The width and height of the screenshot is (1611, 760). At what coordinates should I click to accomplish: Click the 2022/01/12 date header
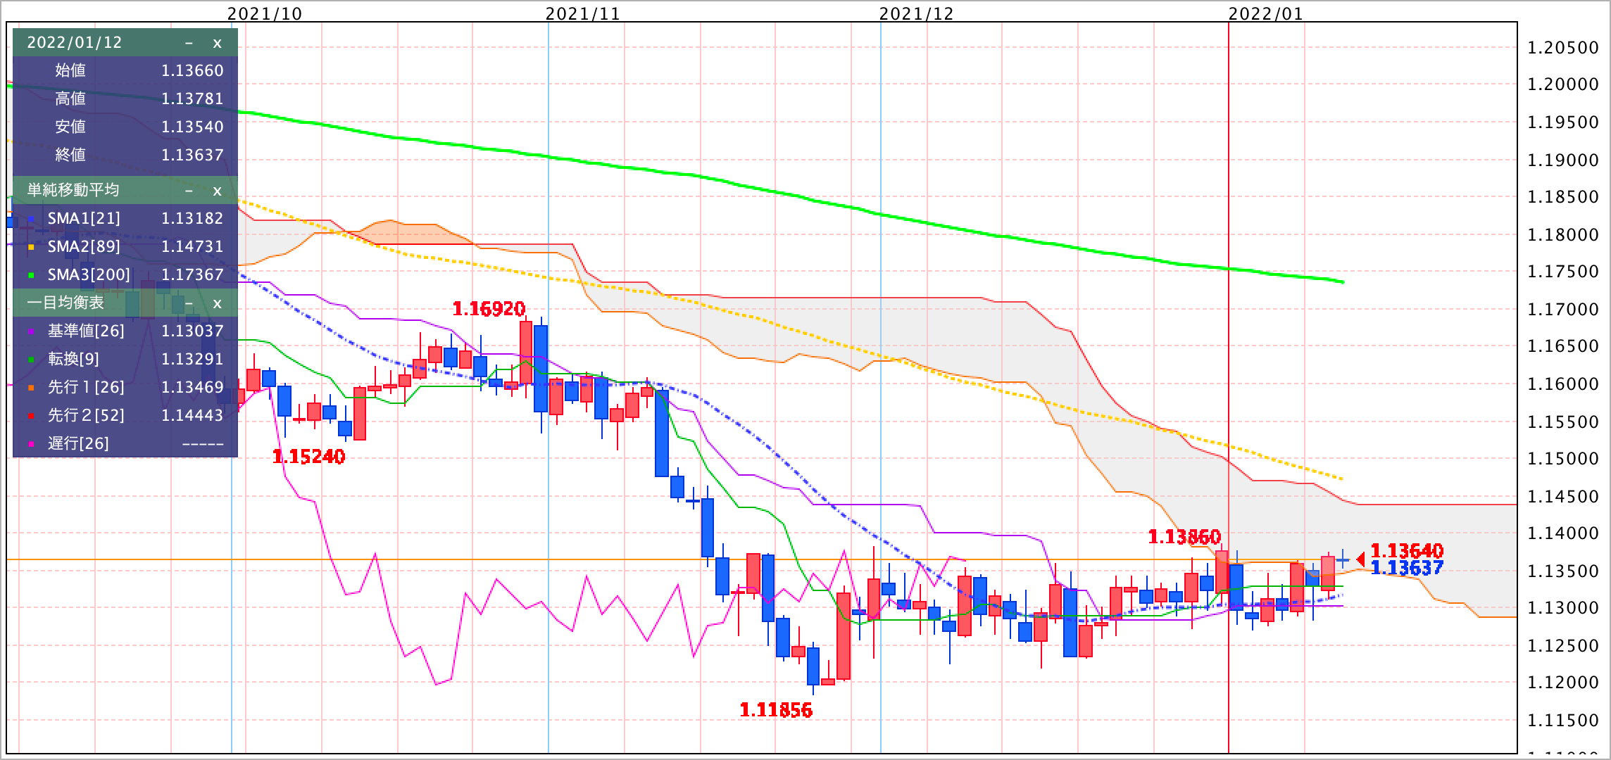click(75, 42)
